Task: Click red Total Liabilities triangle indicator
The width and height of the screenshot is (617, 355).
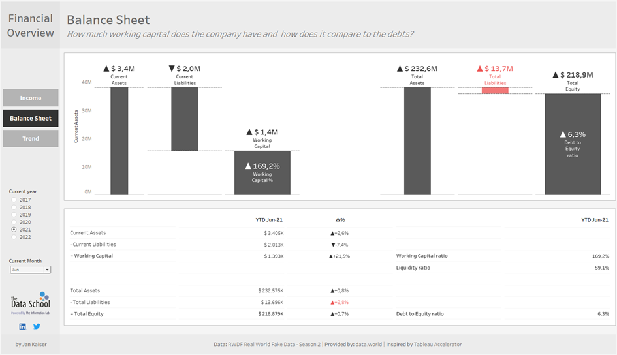Action: click(479, 68)
